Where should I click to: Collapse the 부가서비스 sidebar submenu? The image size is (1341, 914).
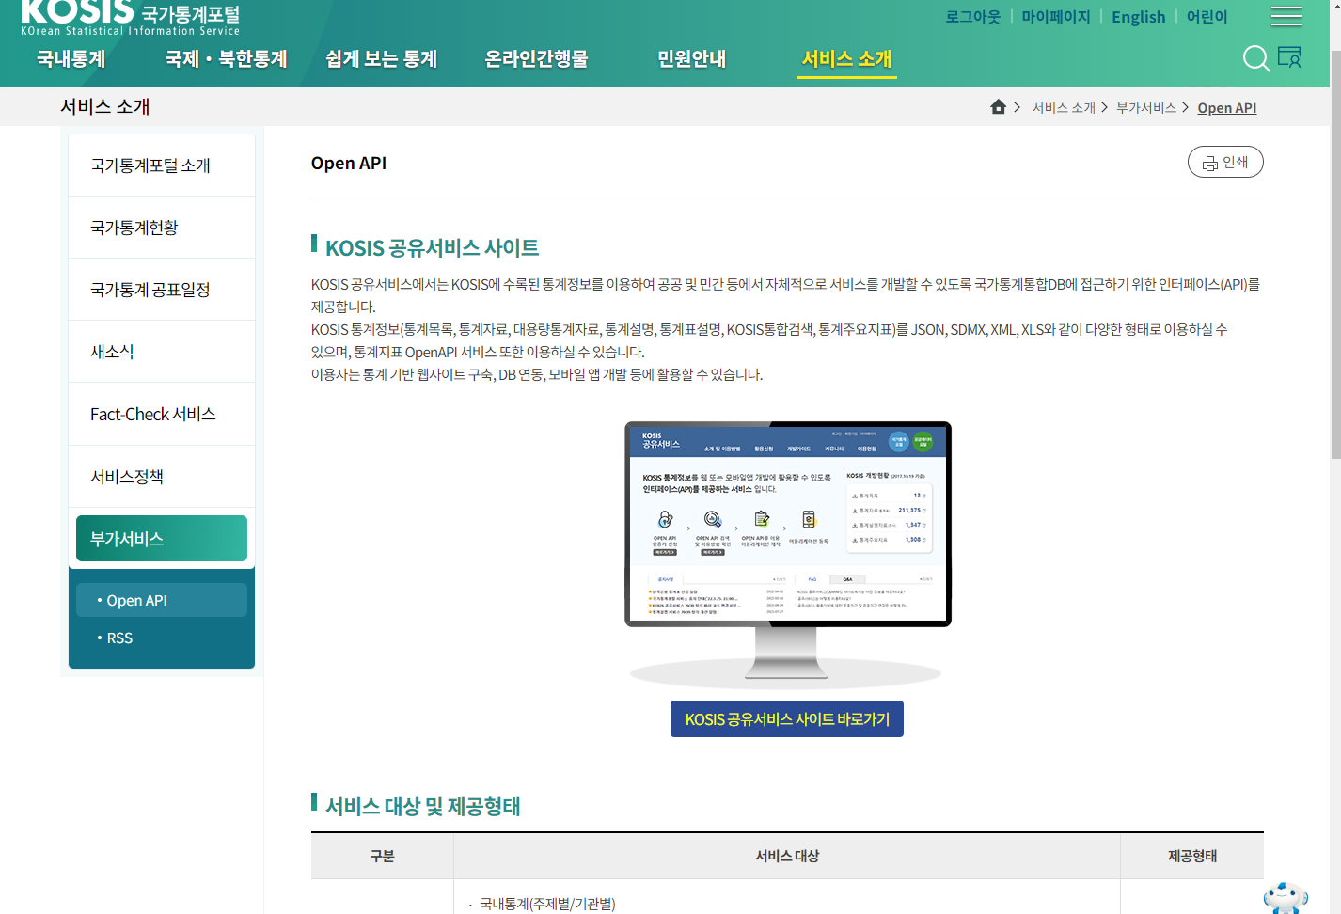click(161, 537)
